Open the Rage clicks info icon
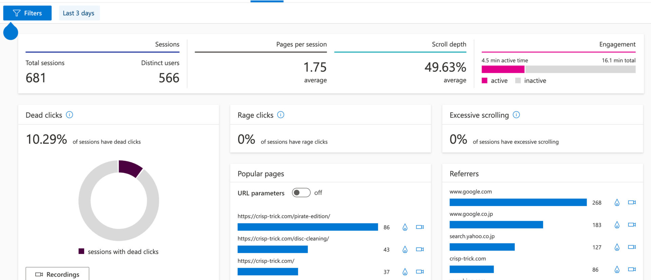 click(x=281, y=115)
